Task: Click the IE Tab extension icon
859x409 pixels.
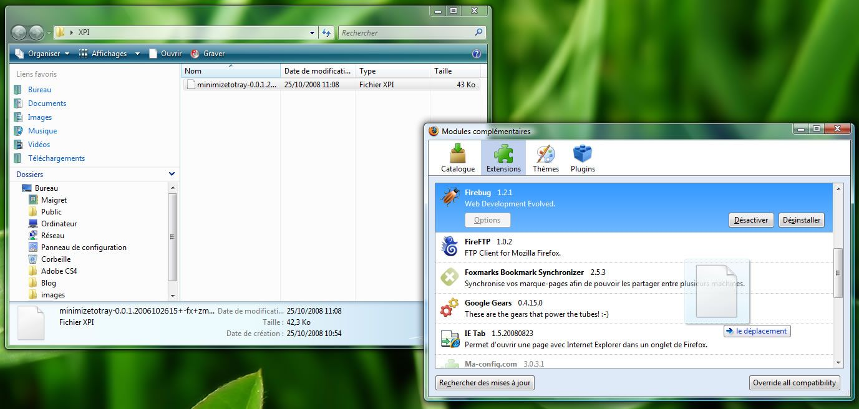Action: pos(450,338)
